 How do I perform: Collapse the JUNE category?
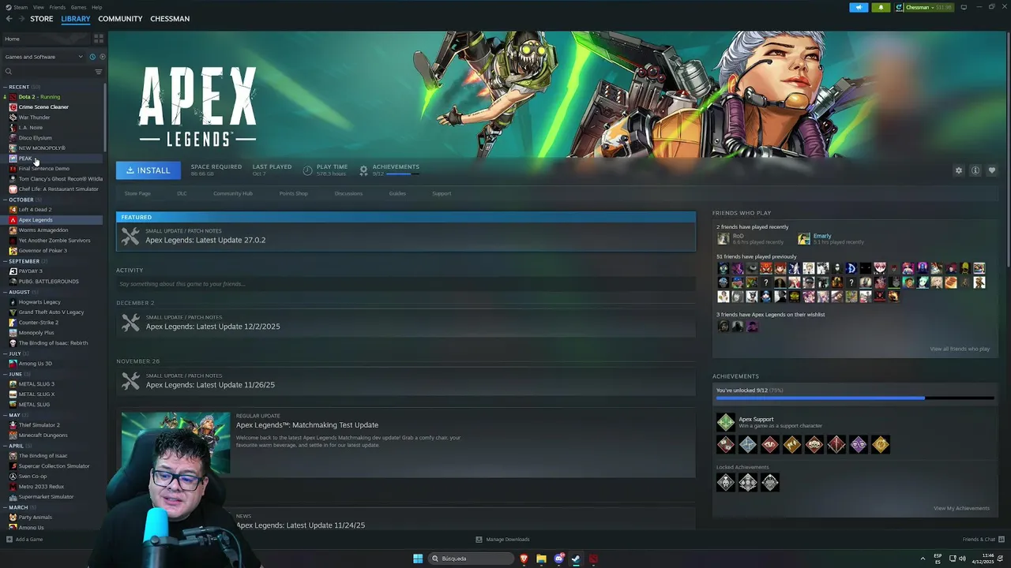6,374
